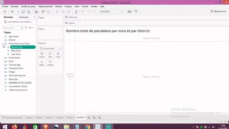
Task: Click the Highlight pen icon in the toolbar
Action: pyautogui.click(x=76, y=11)
